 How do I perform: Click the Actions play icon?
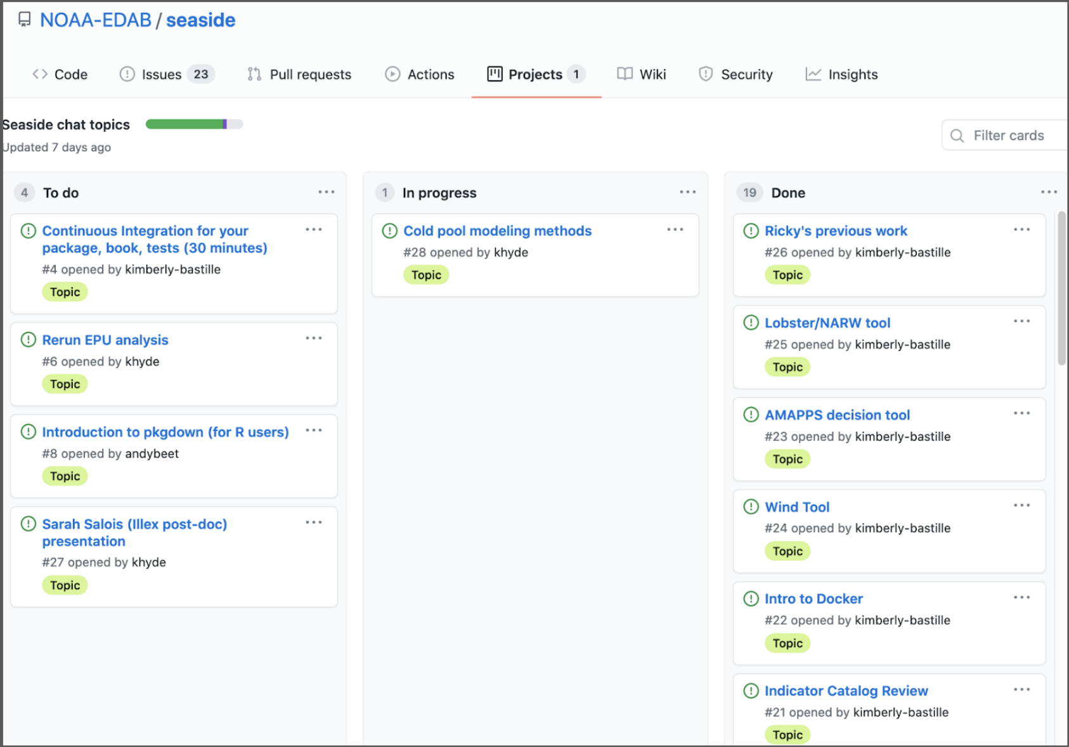point(392,74)
